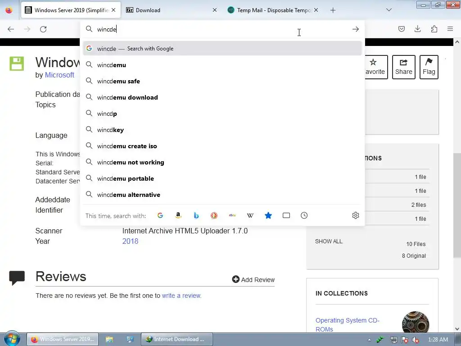
Task: Search this time with Google icon
Action: [160, 215]
